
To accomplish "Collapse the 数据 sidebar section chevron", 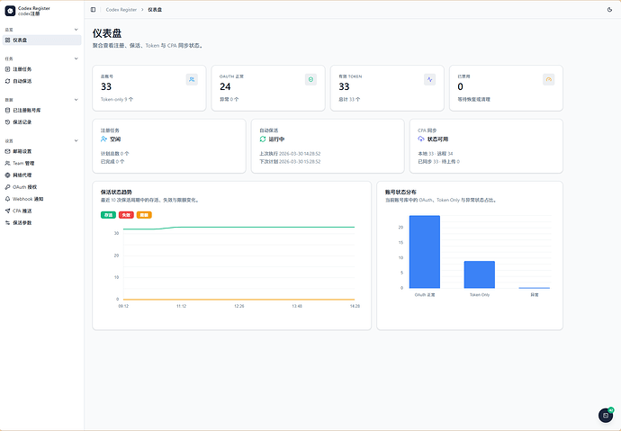I will (76, 100).
